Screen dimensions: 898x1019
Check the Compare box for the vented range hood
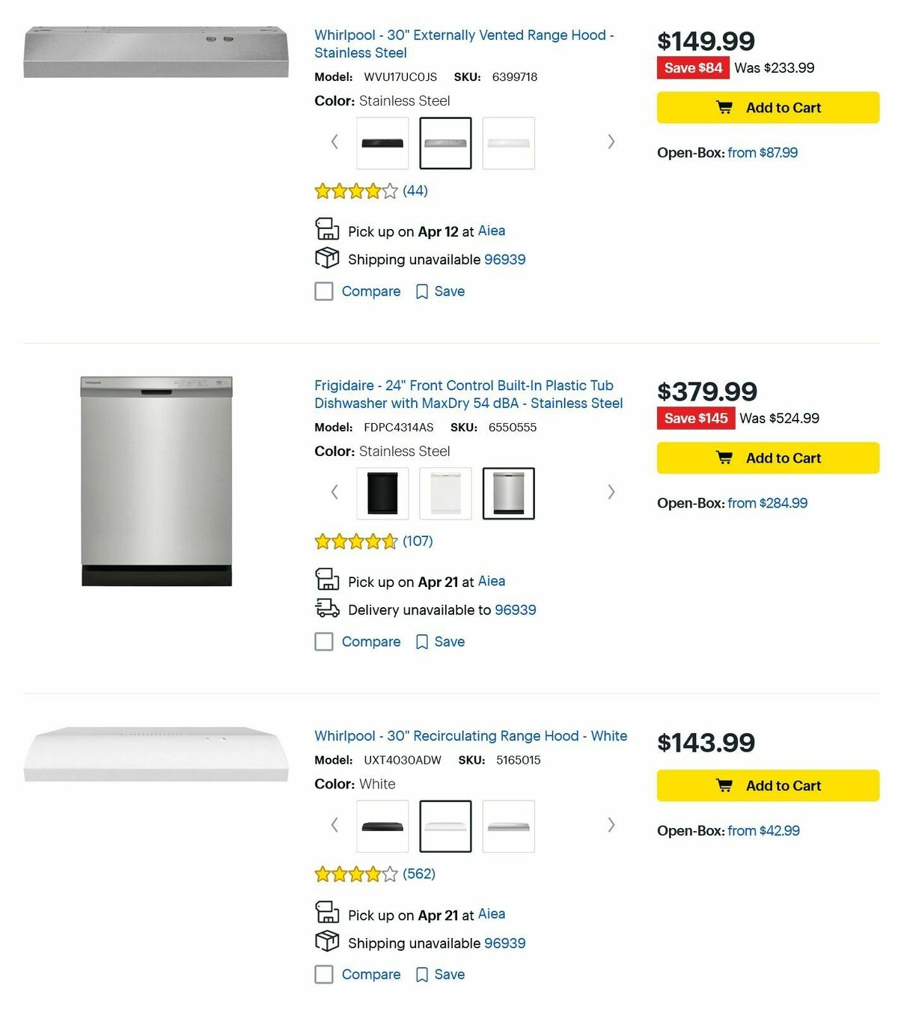pos(323,291)
